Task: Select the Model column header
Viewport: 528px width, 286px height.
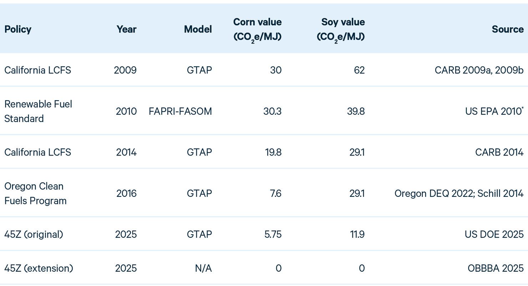Action: 198,29
